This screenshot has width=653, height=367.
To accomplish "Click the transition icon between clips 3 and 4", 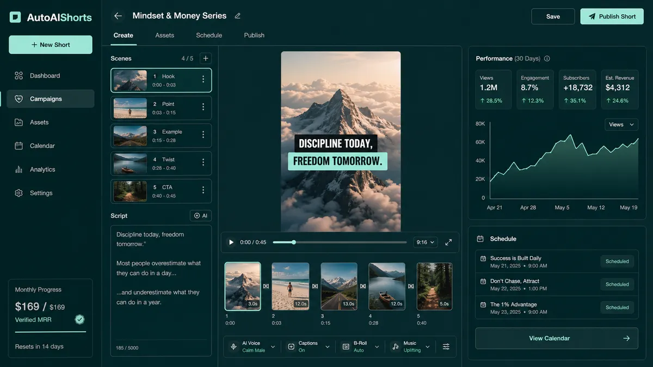I will 363,286.
